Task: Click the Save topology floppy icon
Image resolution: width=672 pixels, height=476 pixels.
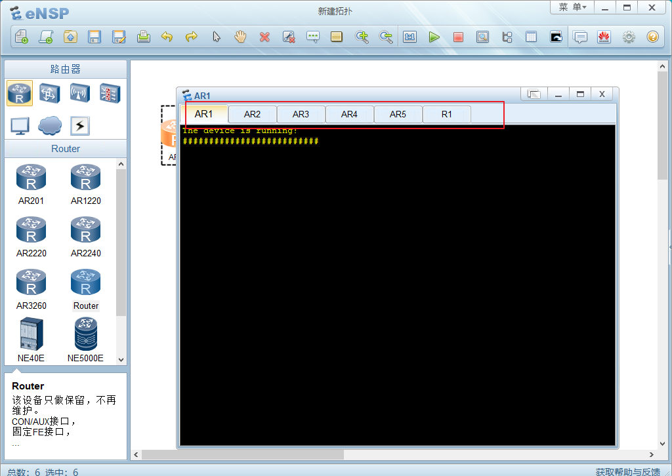Action: click(94, 37)
